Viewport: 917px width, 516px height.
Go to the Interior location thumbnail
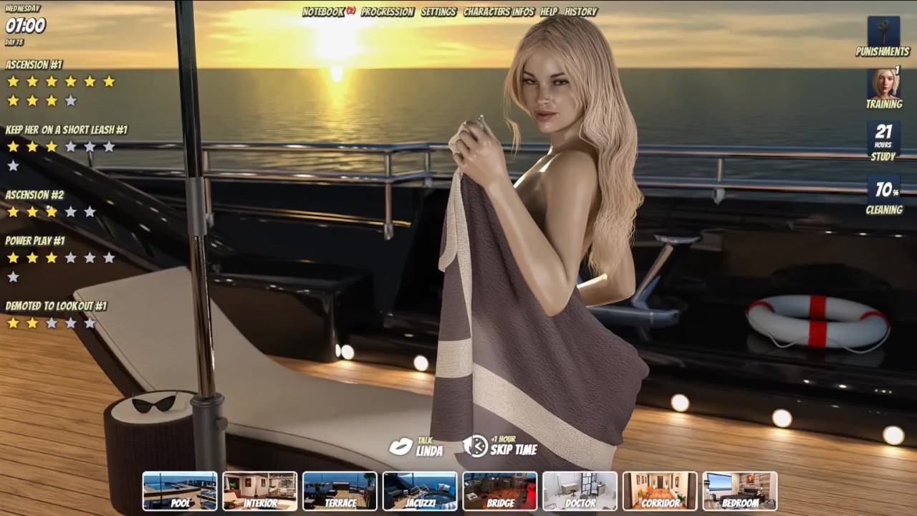pyautogui.click(x=260, y=491)
